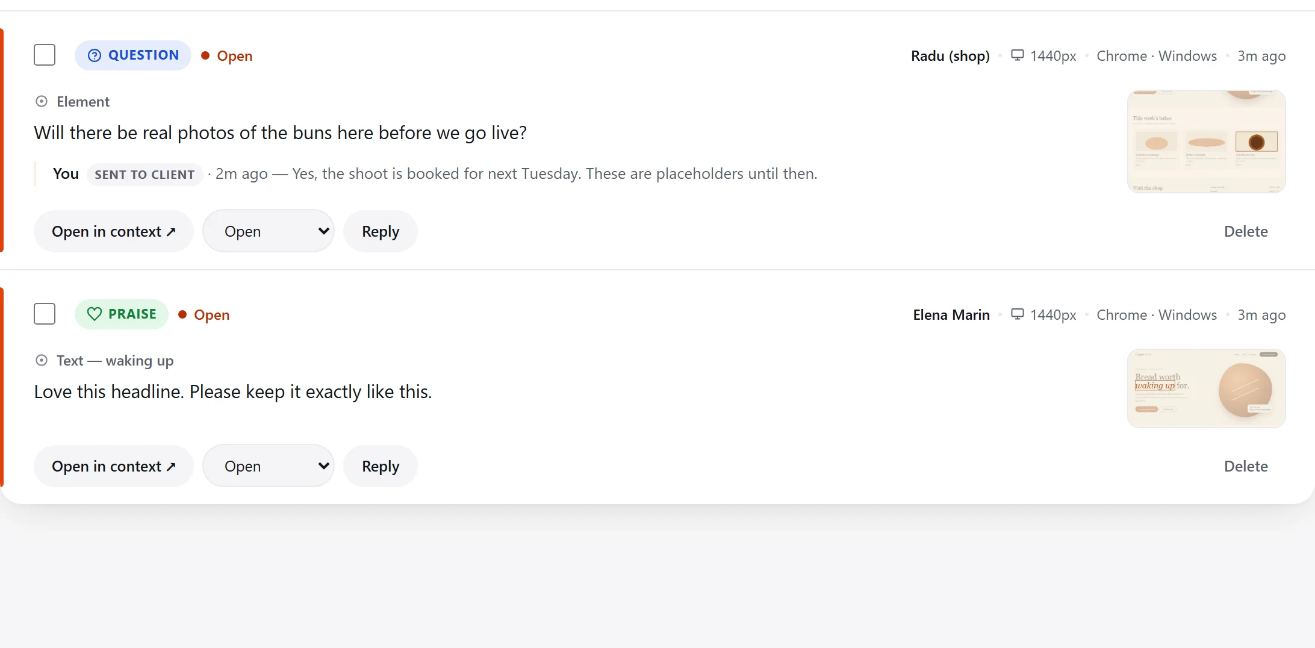The image size is (1315, 648).
Task: Click red Open status dot on praise comment
Action: point(182,314)
